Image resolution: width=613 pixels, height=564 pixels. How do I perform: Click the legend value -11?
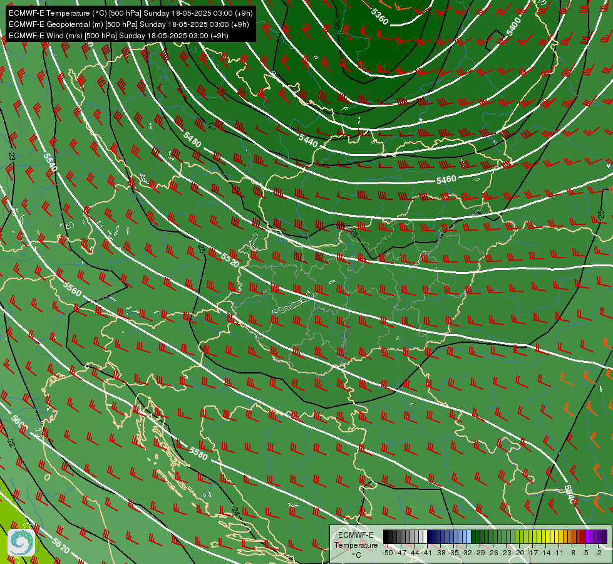(x=559, y=553)
